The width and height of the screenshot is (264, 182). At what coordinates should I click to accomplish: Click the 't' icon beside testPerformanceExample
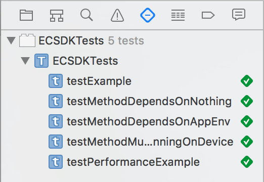click(x=56, y=162)
